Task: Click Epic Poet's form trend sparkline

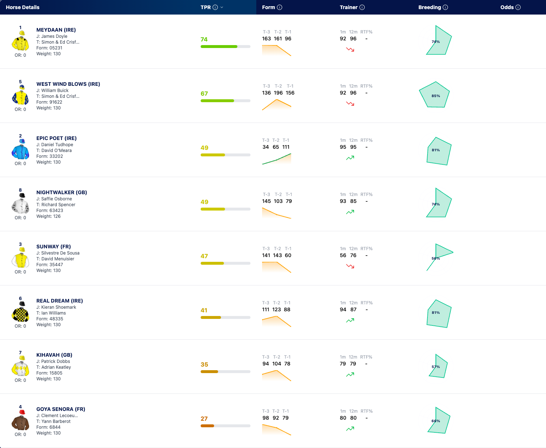Action: point(277,159)
